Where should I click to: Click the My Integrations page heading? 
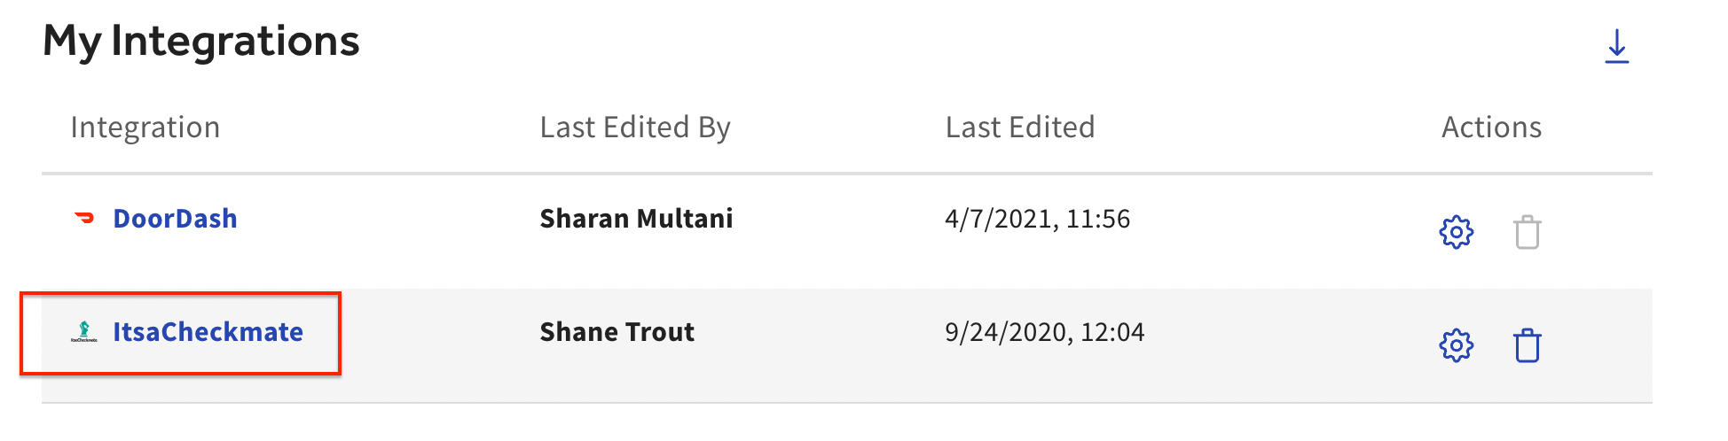coord(201,42)
